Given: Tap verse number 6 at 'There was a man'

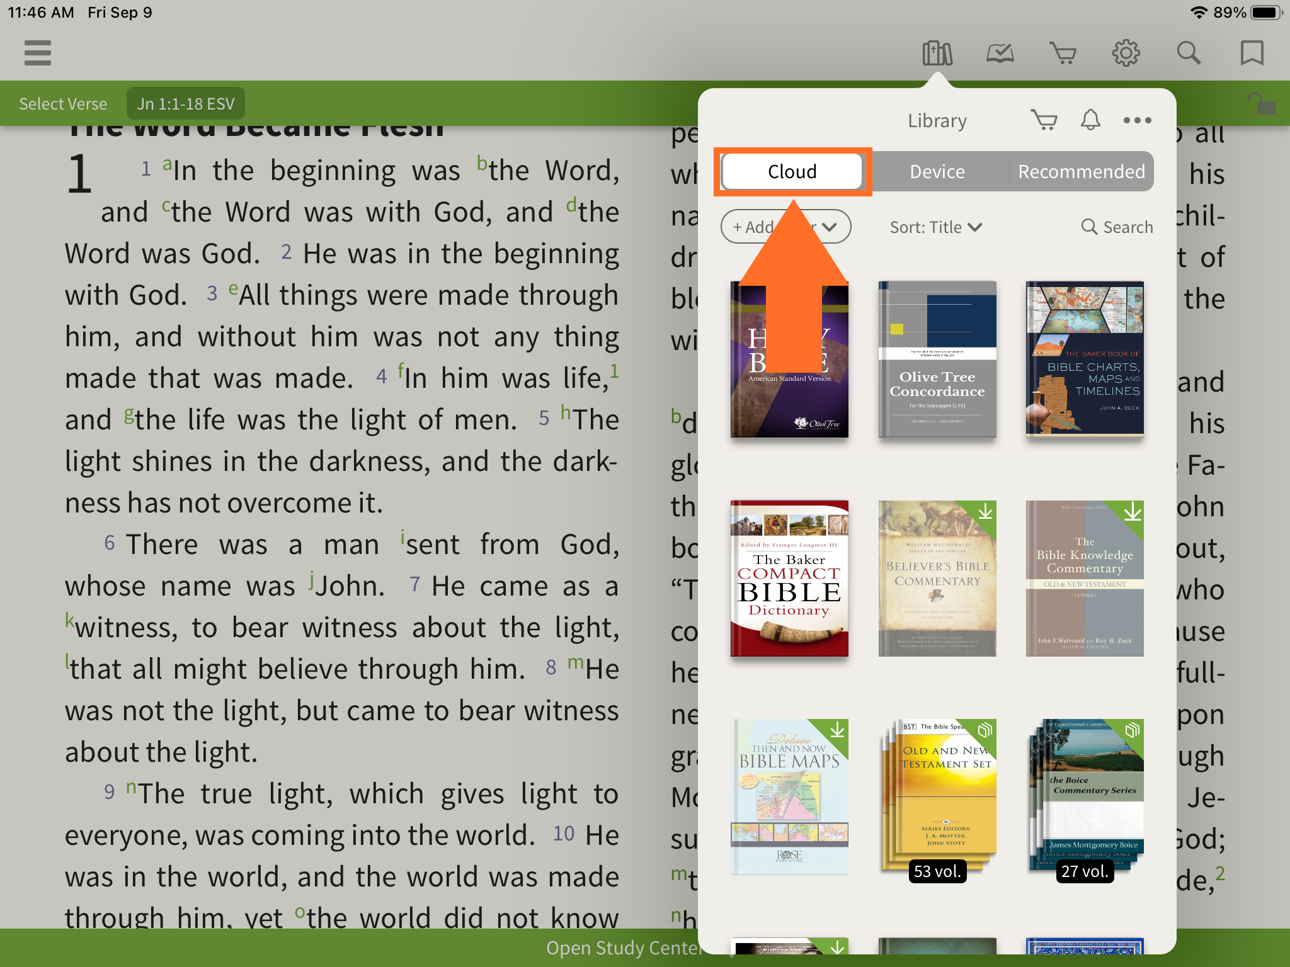Looking at the screenshot, I should 110,543.
